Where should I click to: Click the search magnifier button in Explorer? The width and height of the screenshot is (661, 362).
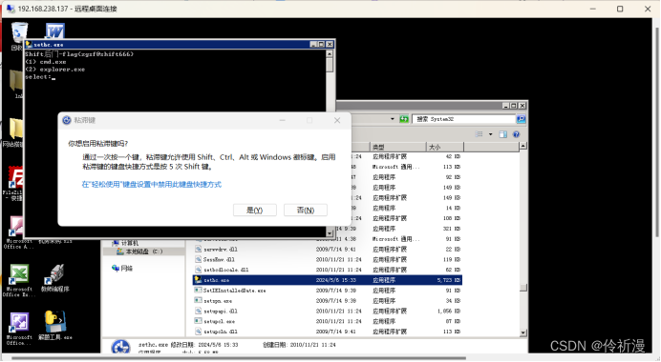coord(521,119)
